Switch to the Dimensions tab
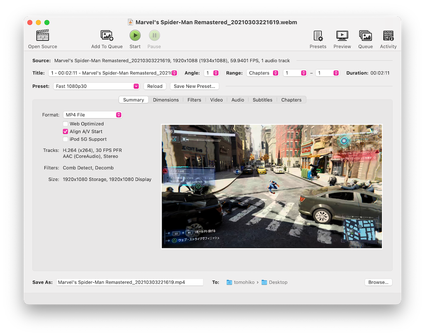The width and height of the screenshot is (425, 336). click(x=166, y=100)
